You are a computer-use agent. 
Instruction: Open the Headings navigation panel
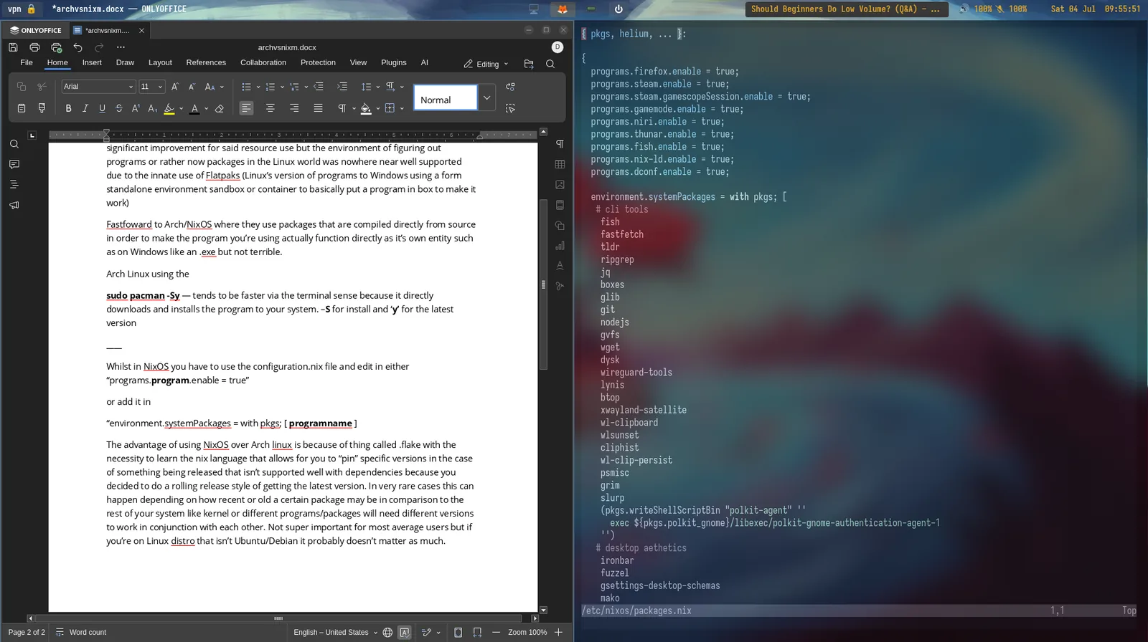14,184
